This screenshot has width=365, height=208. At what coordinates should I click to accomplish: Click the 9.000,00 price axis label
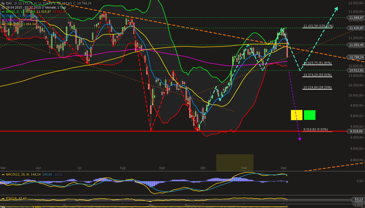coord(357,149)
